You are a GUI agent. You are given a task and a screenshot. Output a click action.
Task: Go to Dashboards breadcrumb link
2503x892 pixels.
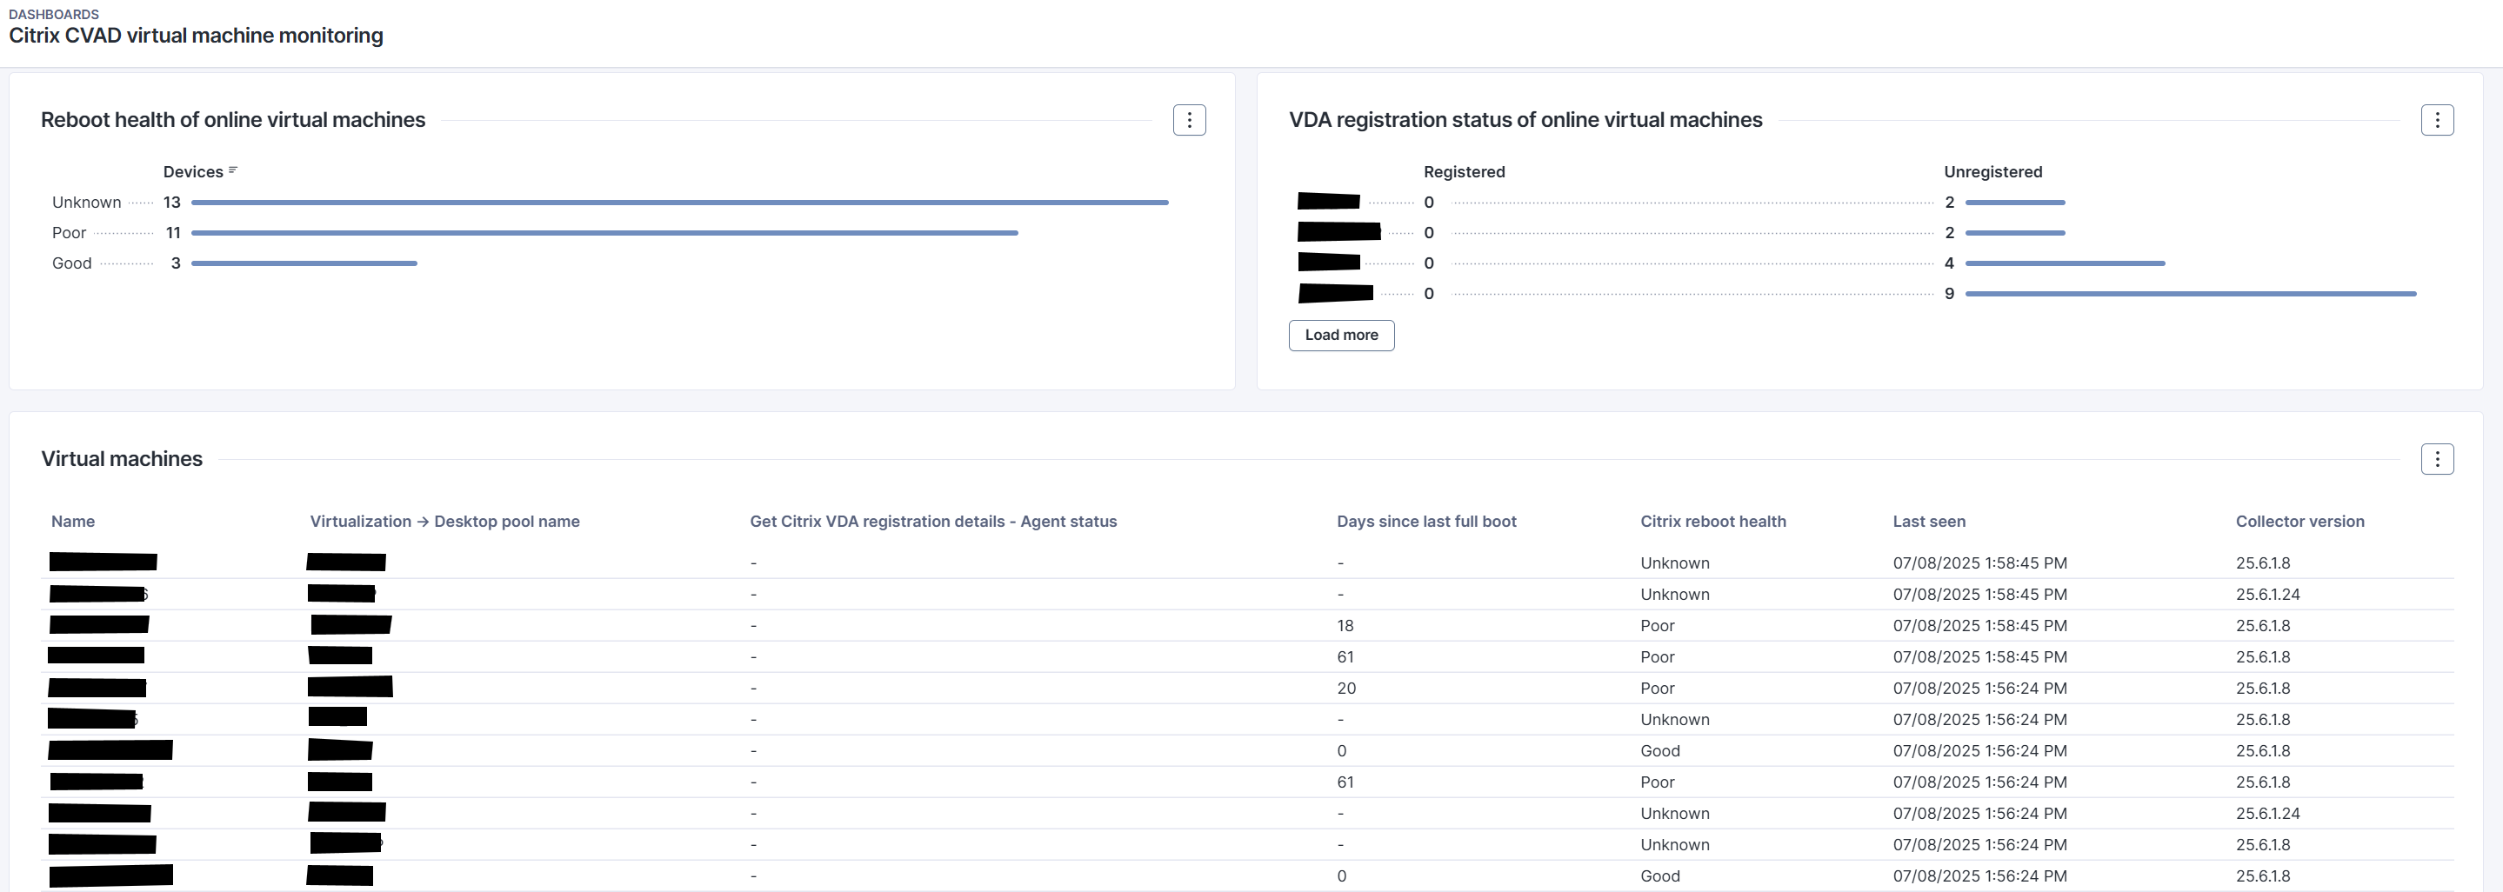pyautogui.click(x=53, y=14)
